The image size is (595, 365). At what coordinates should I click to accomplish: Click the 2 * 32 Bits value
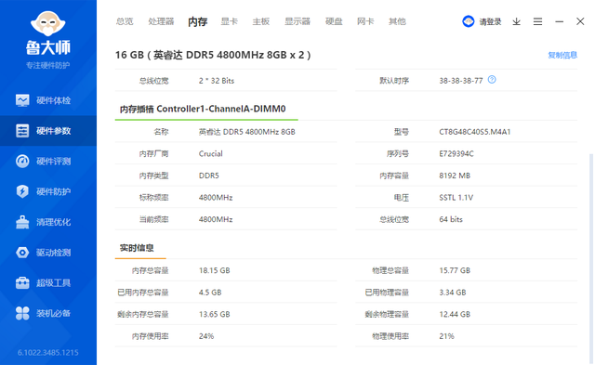pos(217,81)
